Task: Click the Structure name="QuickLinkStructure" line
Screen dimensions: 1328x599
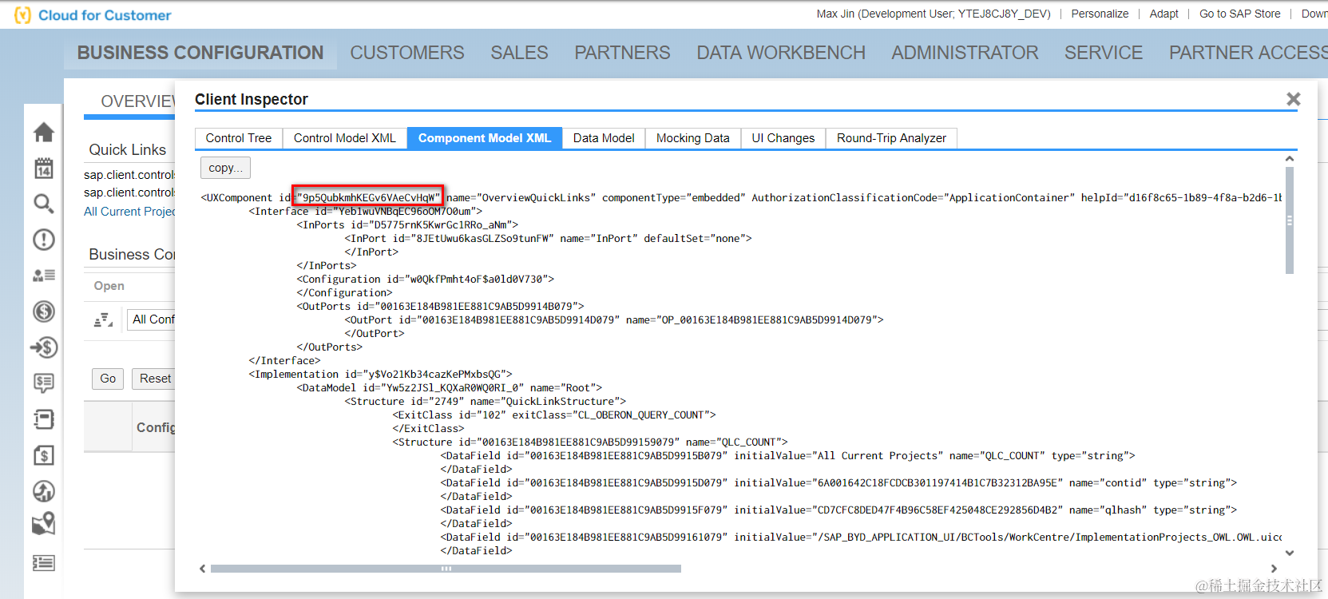Action: pyautogui.click(x=486, y=401)
